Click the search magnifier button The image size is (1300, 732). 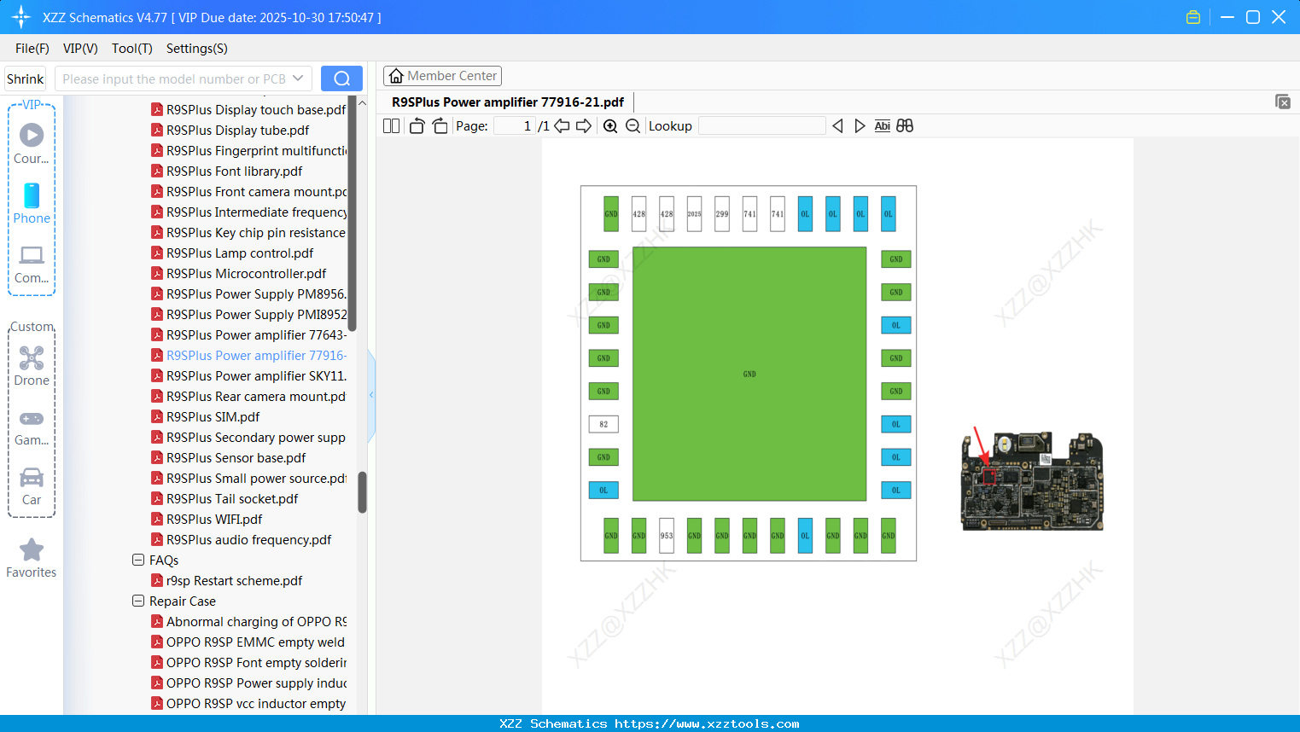pos(341,78)
